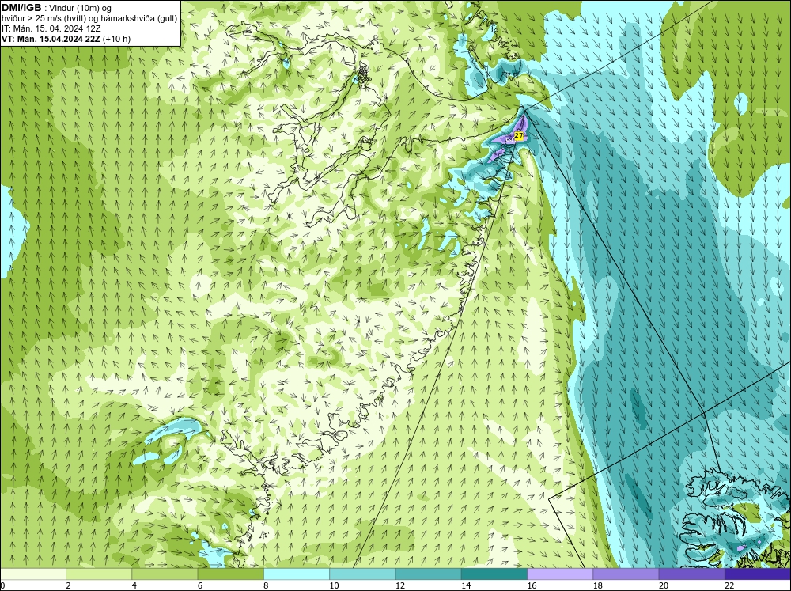Click the legend tick label 22
Image resolution: width=791 pixels, height=591 pixels.
tap(729, 585)
